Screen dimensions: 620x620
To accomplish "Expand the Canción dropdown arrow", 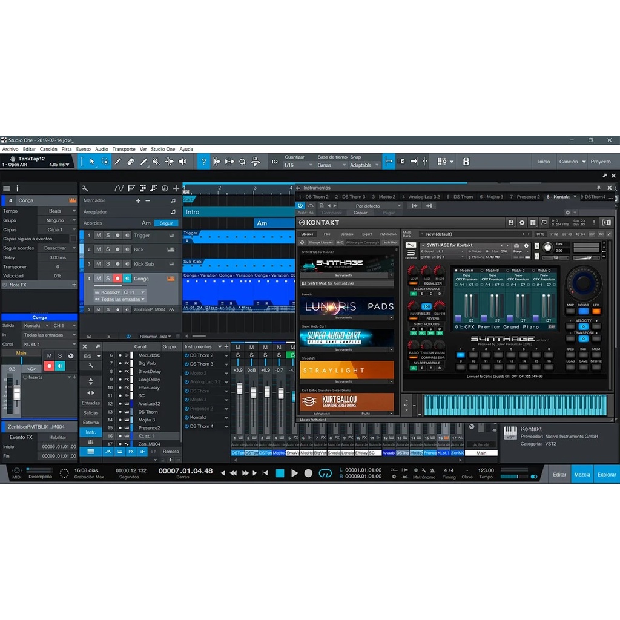I will point(584,162).
